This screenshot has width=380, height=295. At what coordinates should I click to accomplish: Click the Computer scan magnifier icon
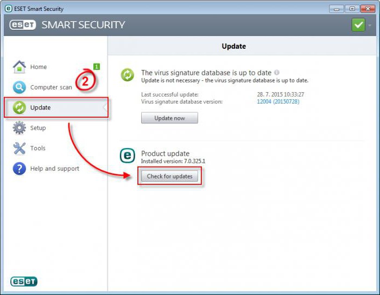[19, 87]
